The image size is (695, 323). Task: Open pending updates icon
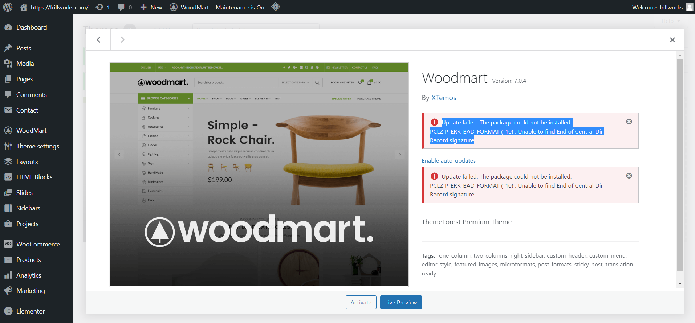coord(99,7)
